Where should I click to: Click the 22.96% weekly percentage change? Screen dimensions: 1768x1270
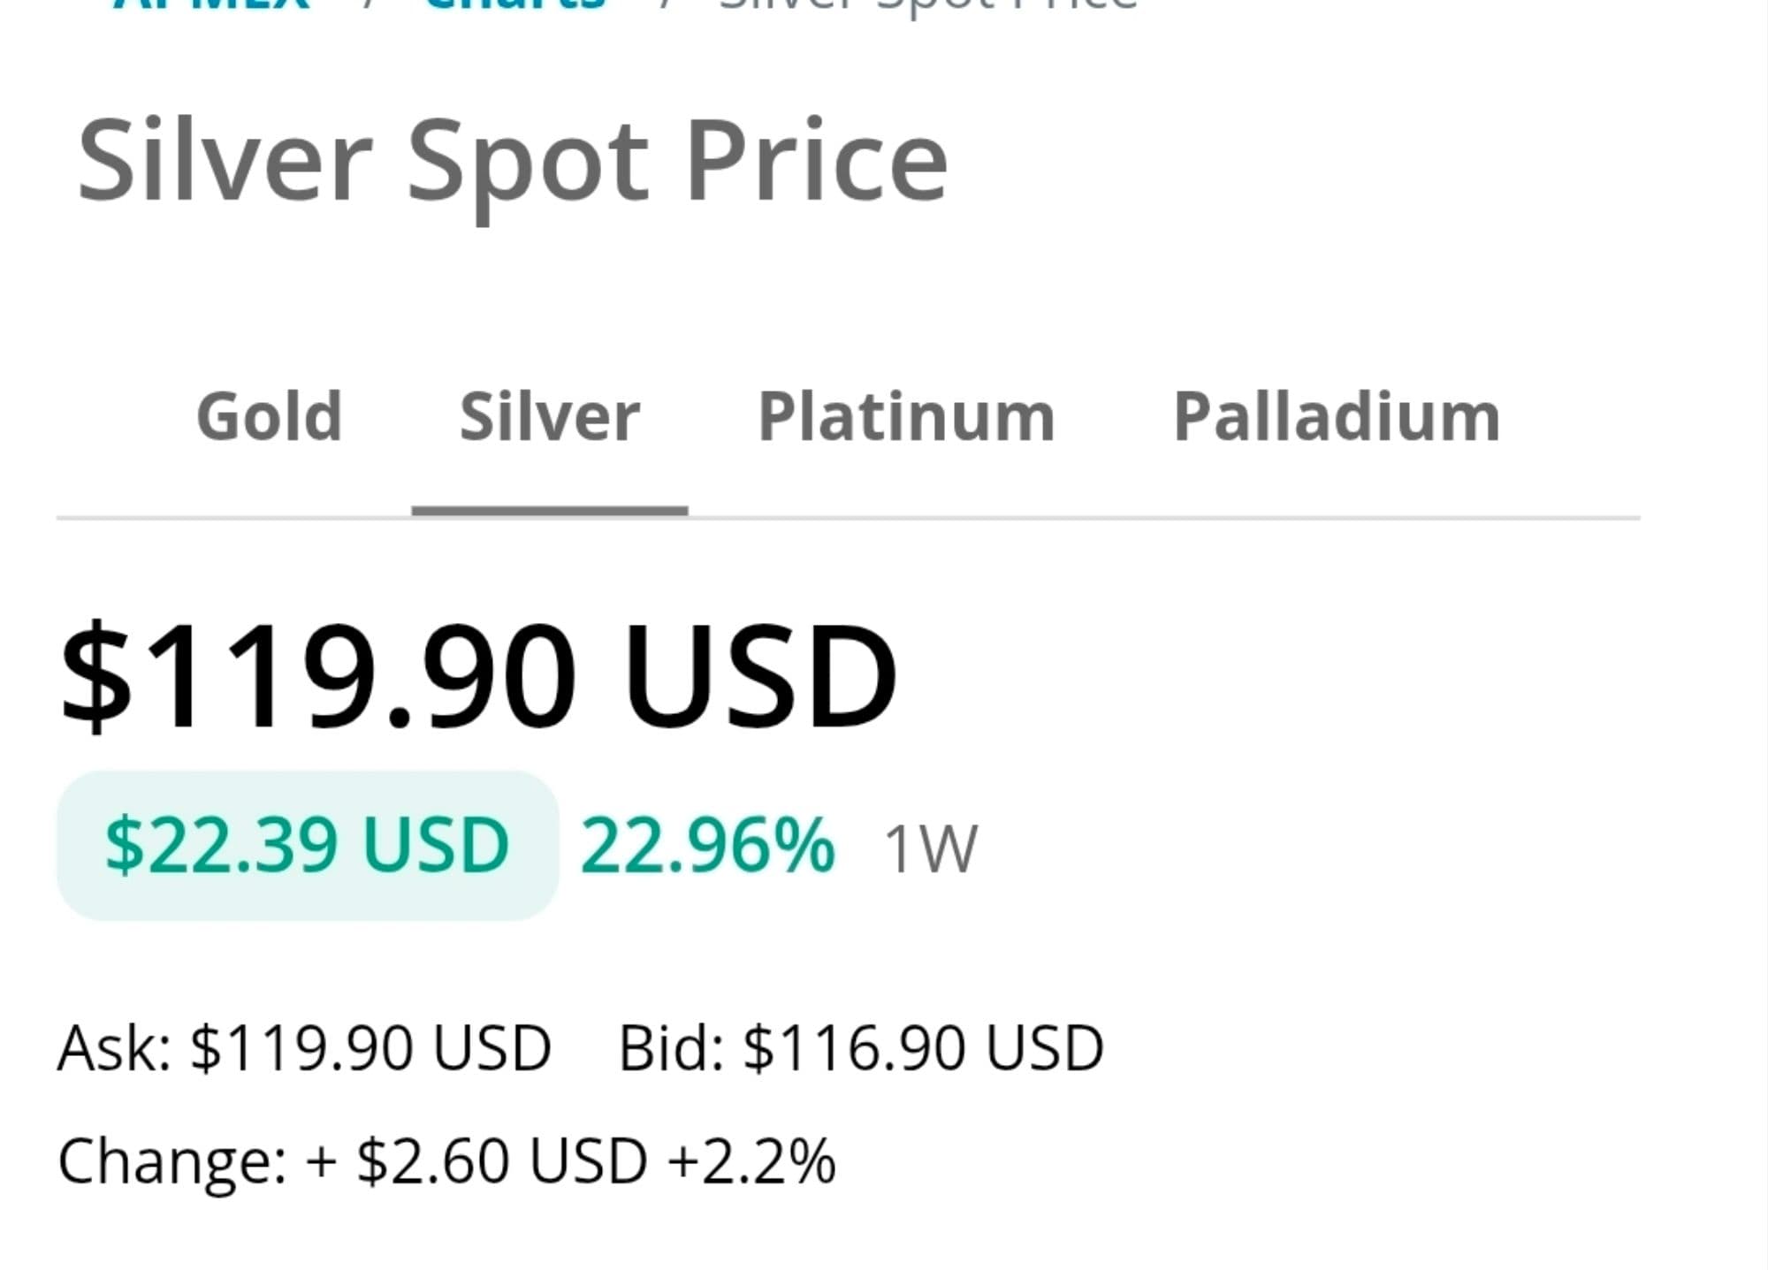(706, 846)
